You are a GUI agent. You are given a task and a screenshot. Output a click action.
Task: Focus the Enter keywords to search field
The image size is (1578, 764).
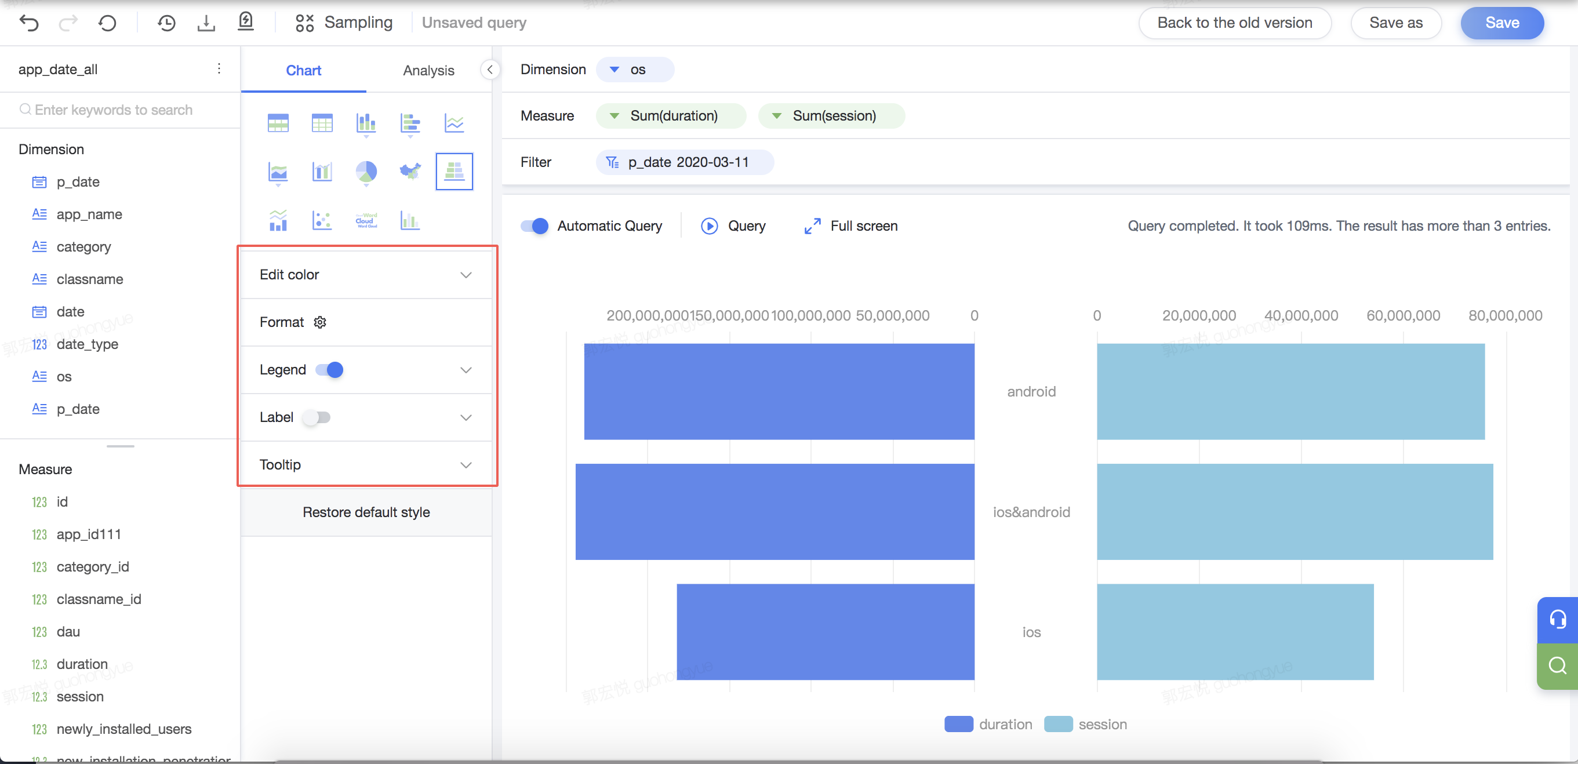pos(120,110)
